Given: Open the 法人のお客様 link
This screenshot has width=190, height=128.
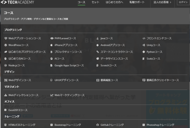Looking at the screenshot, I should click(x=162, y=2).
